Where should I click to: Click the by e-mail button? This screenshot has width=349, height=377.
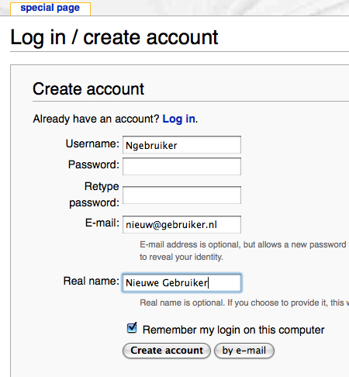tap(244, 351)
